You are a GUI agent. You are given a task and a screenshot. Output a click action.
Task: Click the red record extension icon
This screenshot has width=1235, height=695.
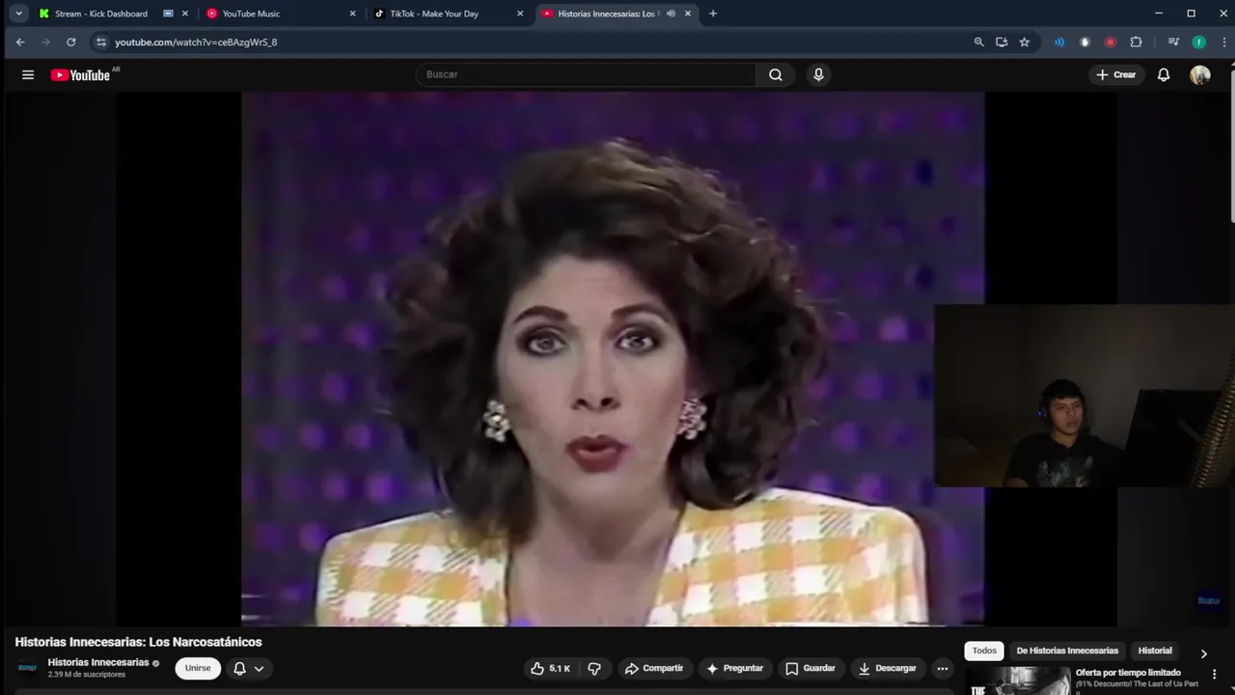1111,42
